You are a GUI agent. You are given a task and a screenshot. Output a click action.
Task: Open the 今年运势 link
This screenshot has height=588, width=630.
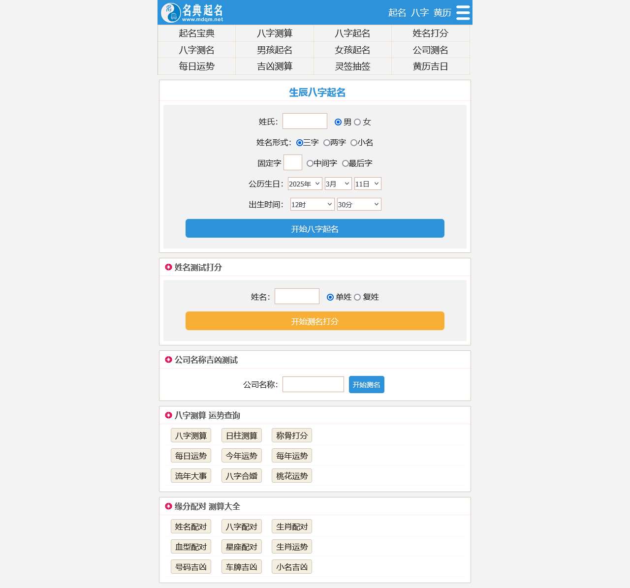242,456
